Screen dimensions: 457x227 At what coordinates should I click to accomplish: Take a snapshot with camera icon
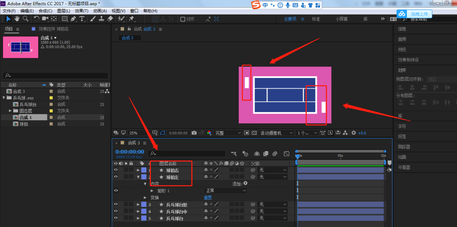(x=194, y=133)
